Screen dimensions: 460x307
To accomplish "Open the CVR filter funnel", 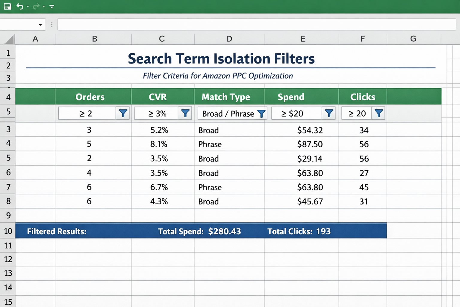I will tap(185, 113).
